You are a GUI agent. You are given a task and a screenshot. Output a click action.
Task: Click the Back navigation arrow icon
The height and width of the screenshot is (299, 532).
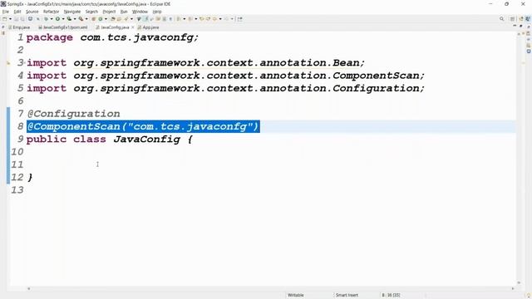[x=214, y=19]
